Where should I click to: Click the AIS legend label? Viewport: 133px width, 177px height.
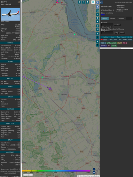tap(109, 46)
